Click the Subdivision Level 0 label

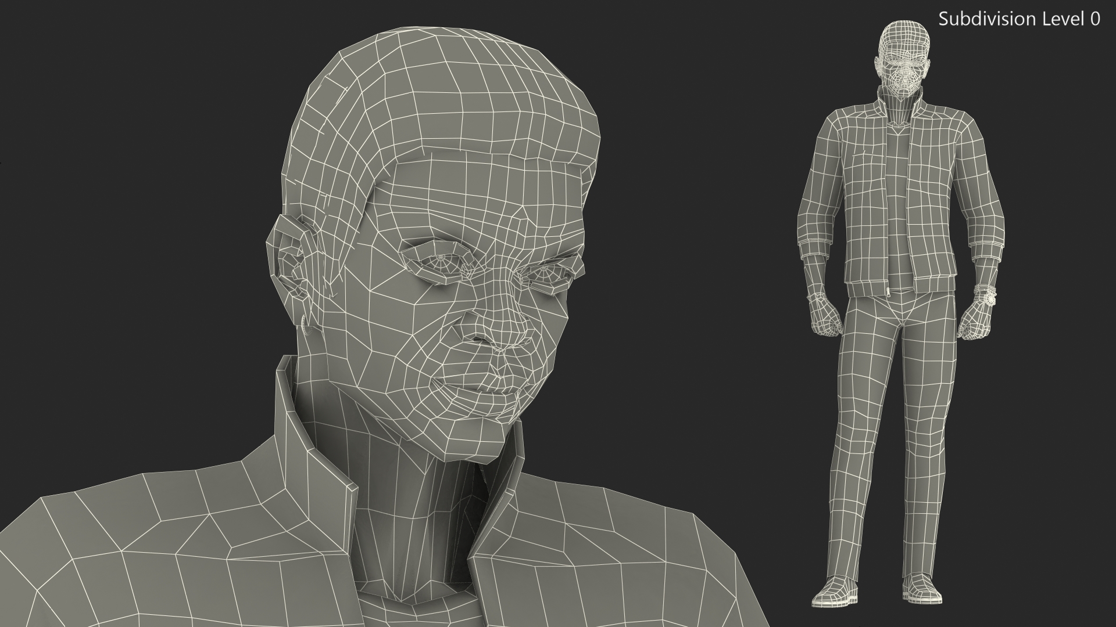(1019, 19)
